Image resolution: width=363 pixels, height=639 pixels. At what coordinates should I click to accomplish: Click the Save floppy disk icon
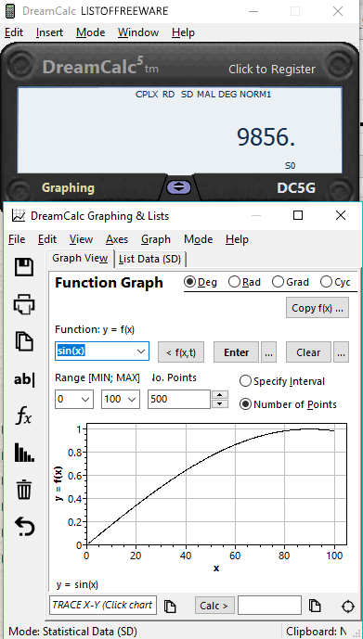(23, 267)
